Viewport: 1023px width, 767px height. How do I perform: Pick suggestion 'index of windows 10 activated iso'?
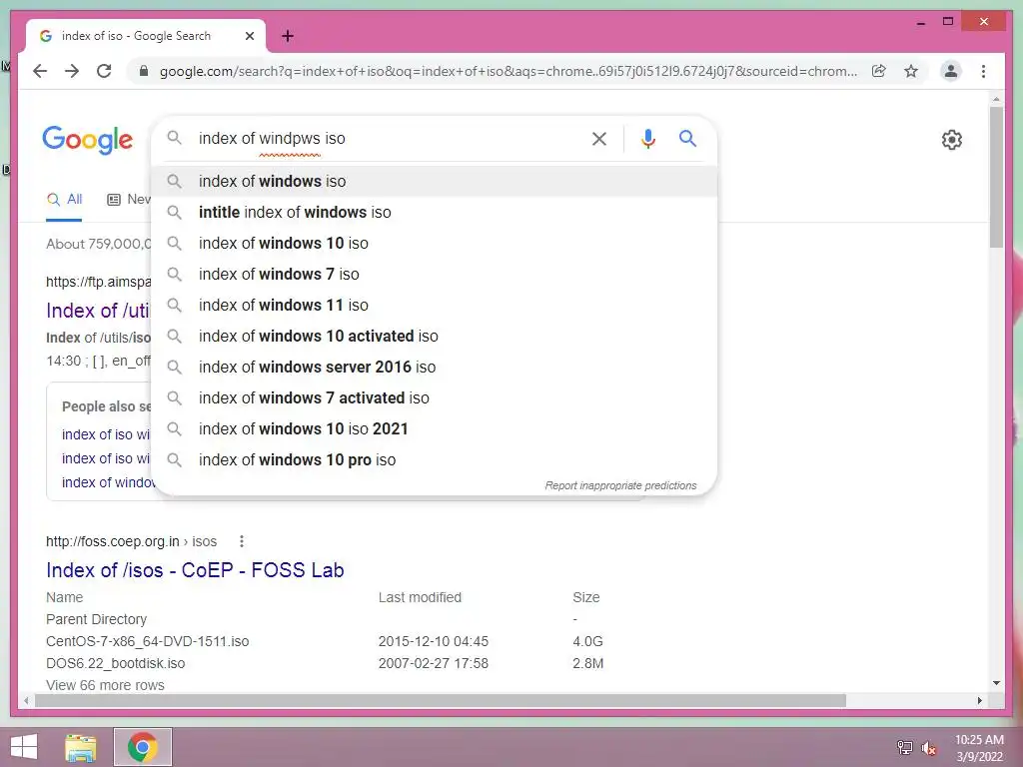point(434,336)
